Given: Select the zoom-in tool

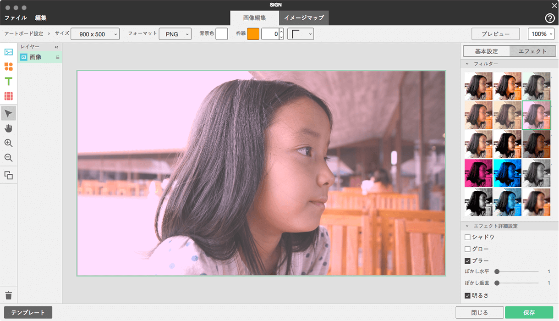Looking at the screenshot, I should pos(8,143).
